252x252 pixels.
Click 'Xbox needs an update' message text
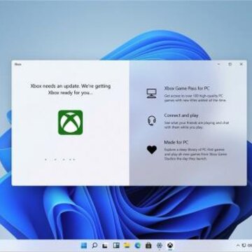pos(71,90)
